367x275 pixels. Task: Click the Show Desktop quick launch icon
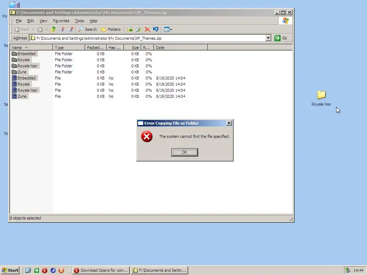(x=28, y=270)
